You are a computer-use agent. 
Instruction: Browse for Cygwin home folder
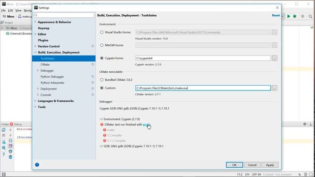(275, 58)
